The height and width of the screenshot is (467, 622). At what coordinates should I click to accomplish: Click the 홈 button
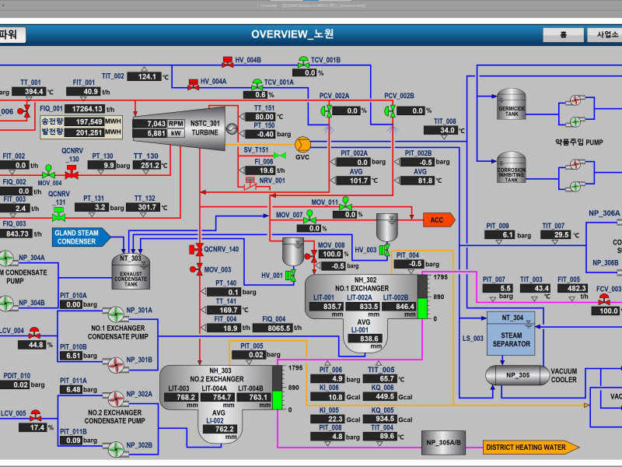563,35
